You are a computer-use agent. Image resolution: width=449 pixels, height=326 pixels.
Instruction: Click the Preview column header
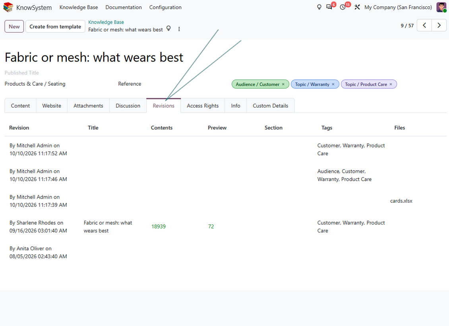pyautogui.click(x=217, y=128)
